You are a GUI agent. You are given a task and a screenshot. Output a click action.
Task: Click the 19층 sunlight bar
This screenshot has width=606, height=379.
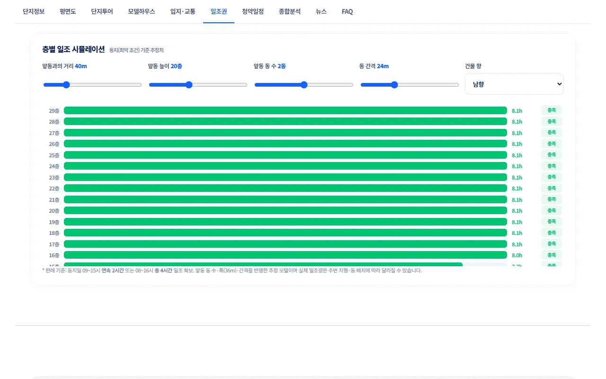(285, 222)
